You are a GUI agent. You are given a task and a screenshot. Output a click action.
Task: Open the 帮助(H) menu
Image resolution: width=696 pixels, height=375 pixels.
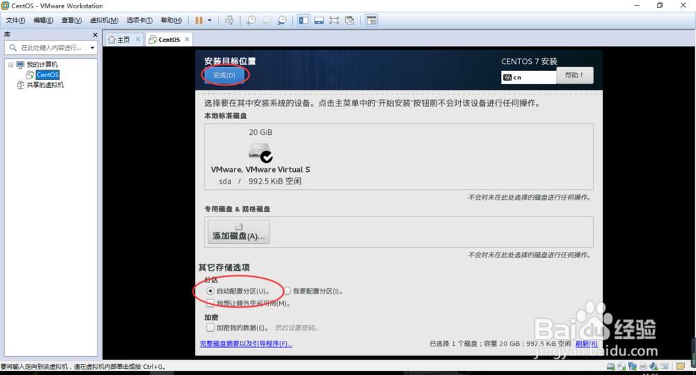(171, 20)
